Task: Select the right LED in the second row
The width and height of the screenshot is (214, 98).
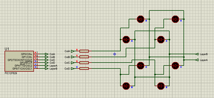Action: coord(161,40)
